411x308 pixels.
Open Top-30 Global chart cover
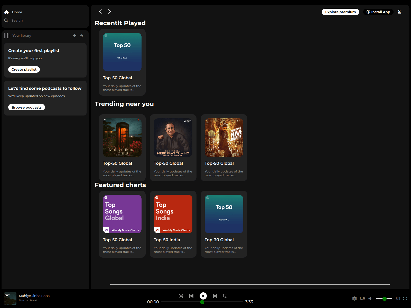tap(224, 214)
